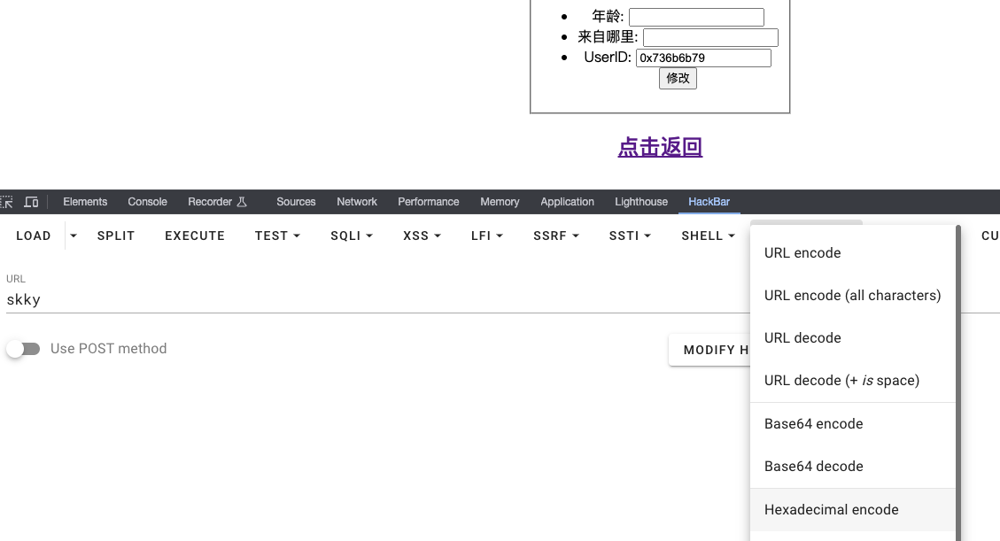This screenshot has height=541, width=1000.
Task: Open the Console tab
Action: (147, 202)
